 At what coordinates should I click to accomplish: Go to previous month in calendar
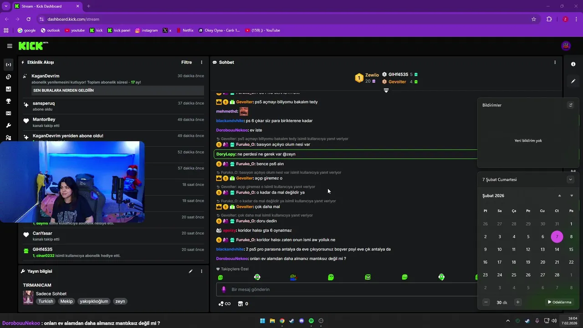tap(560, 196)
